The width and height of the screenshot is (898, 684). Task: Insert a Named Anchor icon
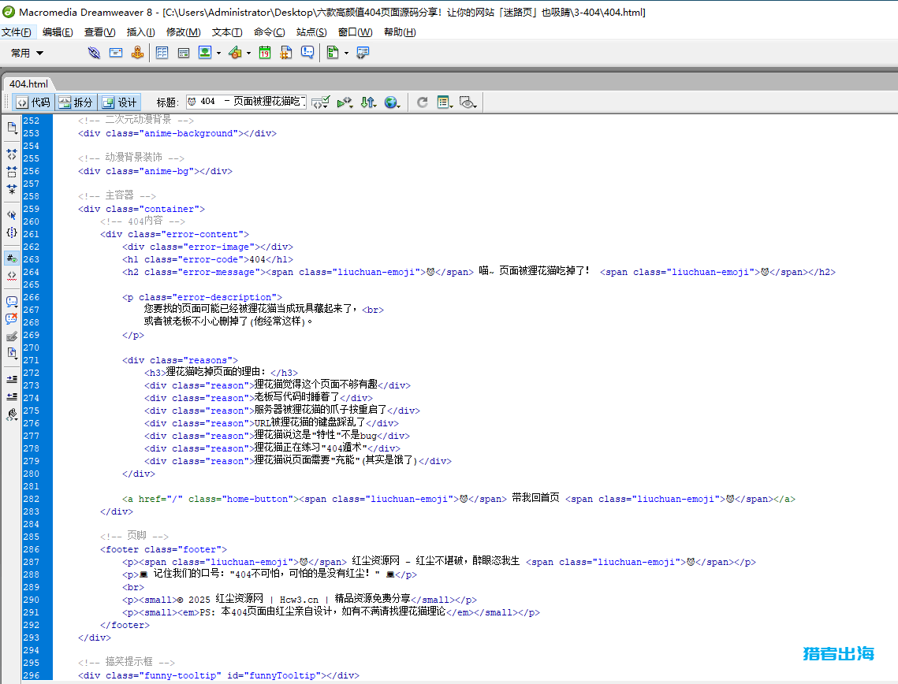[138, 53]
